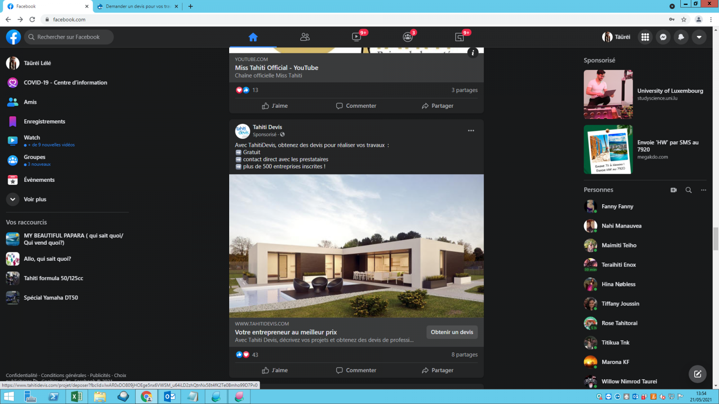
Task: Open COVID-19 Centre d'information link
Action: (65, 83)
